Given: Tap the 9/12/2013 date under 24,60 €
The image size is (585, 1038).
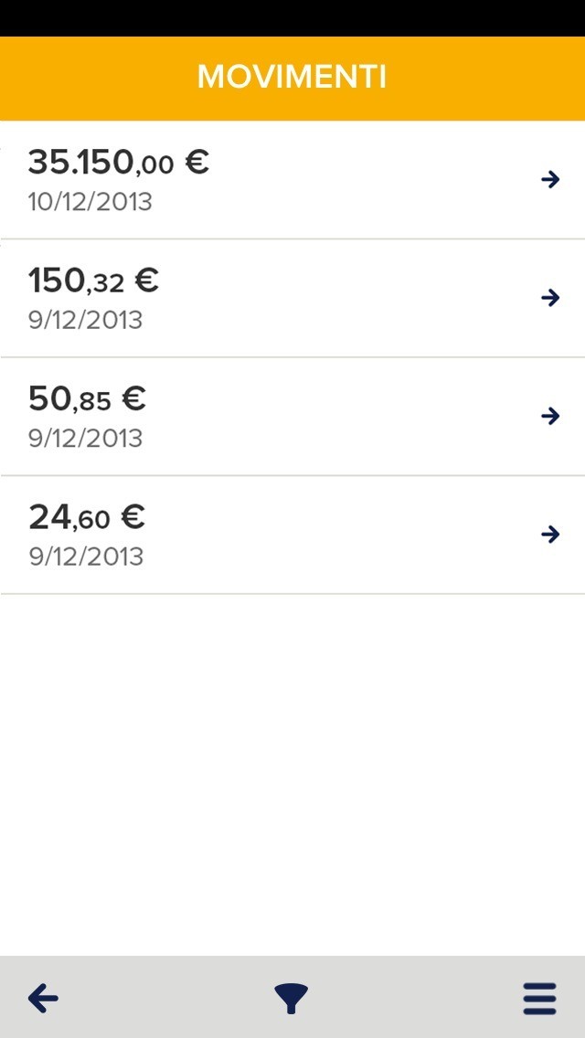Looking at the screenshot, I should [x=85, y=556].
